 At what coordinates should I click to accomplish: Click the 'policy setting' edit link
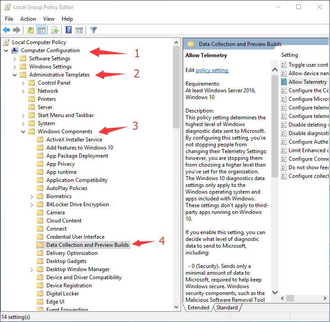(212, 70)
